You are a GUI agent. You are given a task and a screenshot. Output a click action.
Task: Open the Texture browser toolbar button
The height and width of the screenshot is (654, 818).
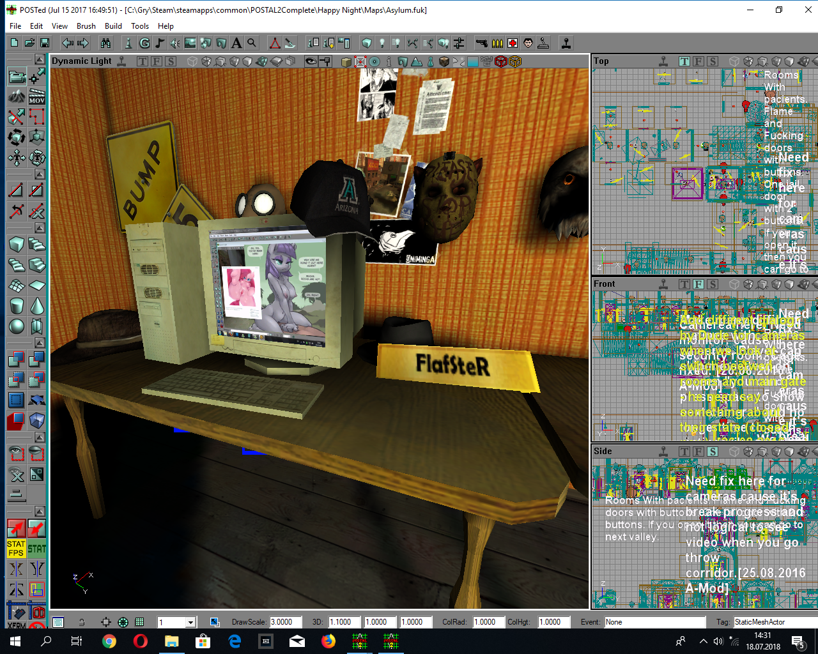coord(190,43)
